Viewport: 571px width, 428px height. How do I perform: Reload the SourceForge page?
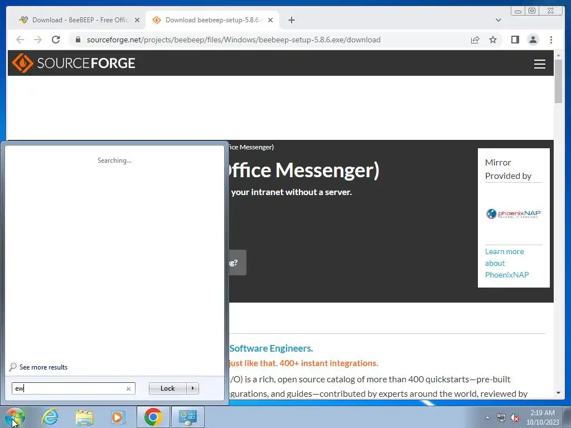56,40
